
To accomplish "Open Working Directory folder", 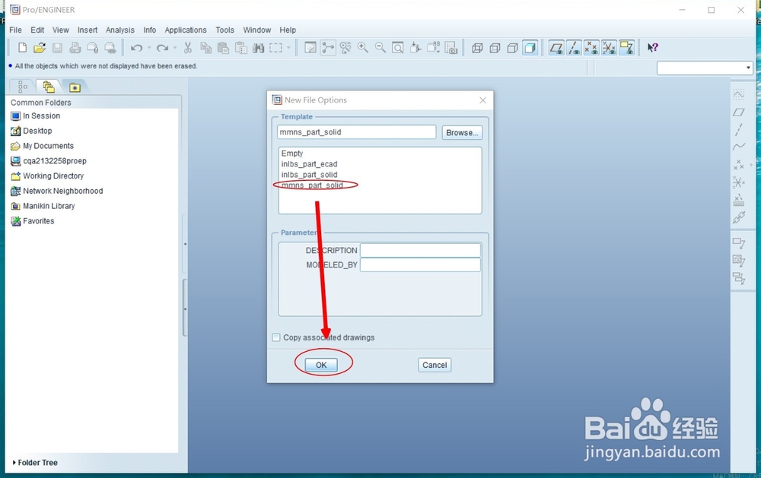I will tap(47, 176).
